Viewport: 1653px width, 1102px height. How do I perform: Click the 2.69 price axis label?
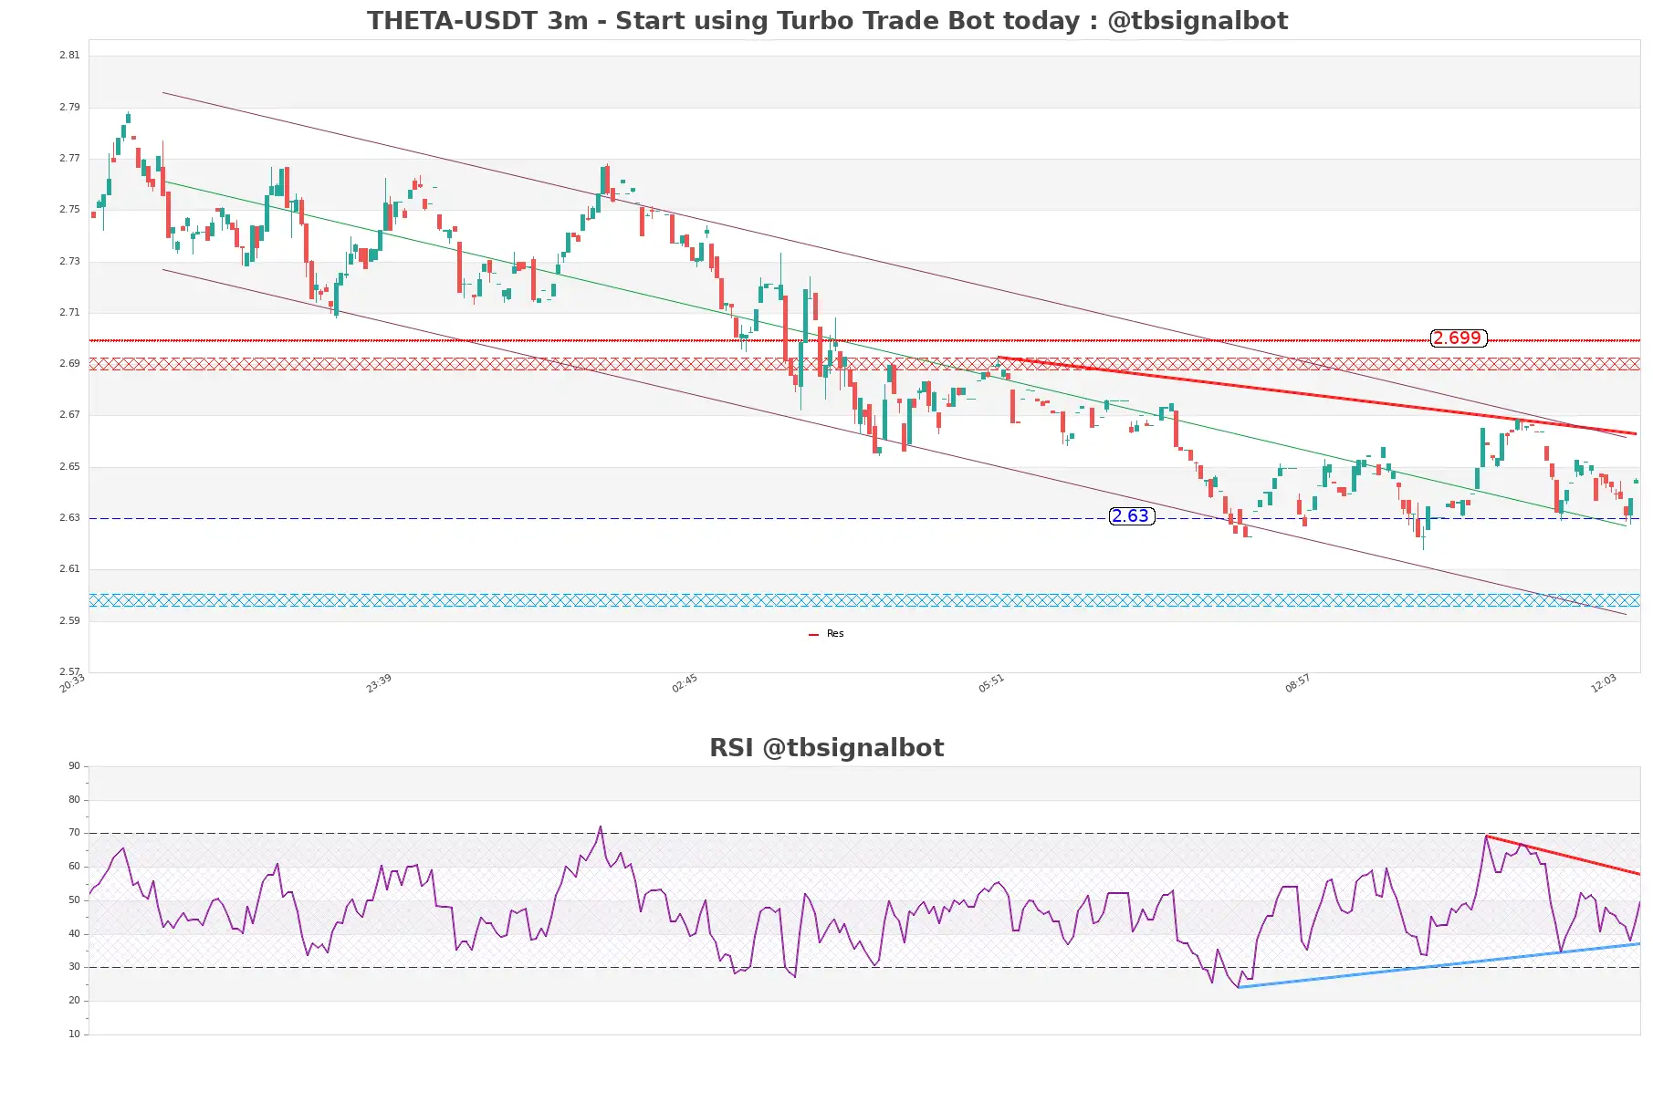[69, 364]
